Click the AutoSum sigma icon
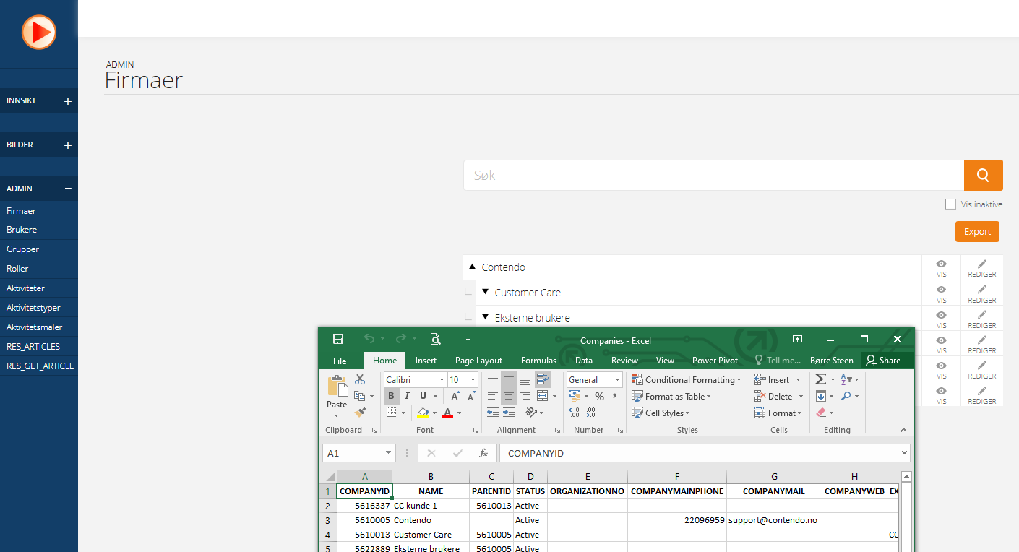 (820, 379)
